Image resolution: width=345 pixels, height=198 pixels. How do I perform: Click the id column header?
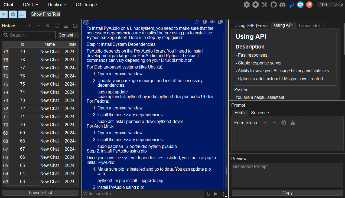coord(22,44)
